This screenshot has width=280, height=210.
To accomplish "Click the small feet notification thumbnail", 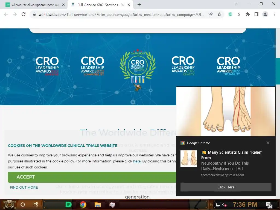I will pos(189,158).
